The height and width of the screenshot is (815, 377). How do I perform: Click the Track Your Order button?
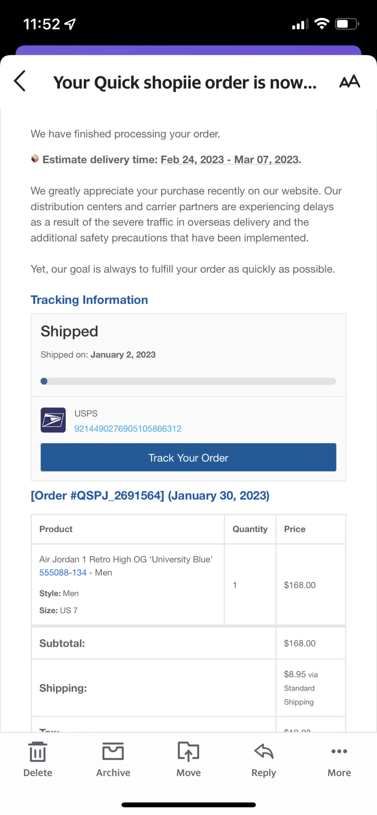(188, 458)
